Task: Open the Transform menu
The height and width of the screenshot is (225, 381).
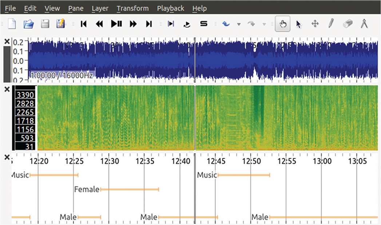Action: [132, 8]
